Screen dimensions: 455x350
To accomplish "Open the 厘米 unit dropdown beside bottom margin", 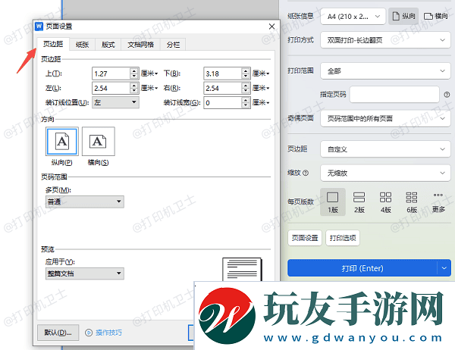I will tap(261, 73).
